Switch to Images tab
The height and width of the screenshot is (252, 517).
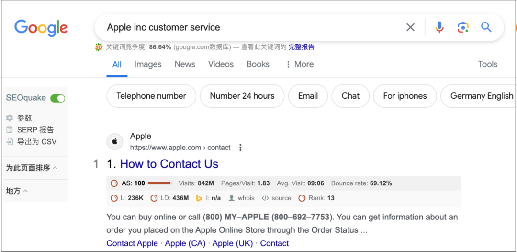pos(148,64)
